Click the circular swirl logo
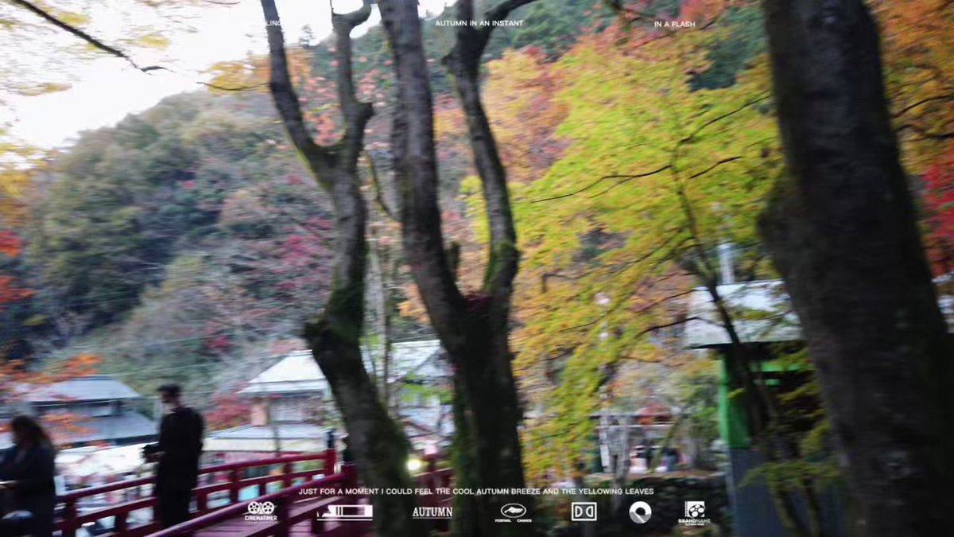Viewport: 954px width, 537px height. 640,512
